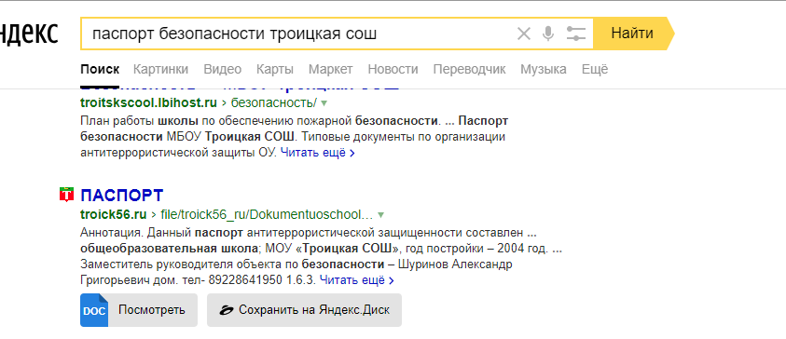Open the безопасность/ breadcrumb link
The width and height of the screenshot is (786, 339).
[x=274, y=102]
